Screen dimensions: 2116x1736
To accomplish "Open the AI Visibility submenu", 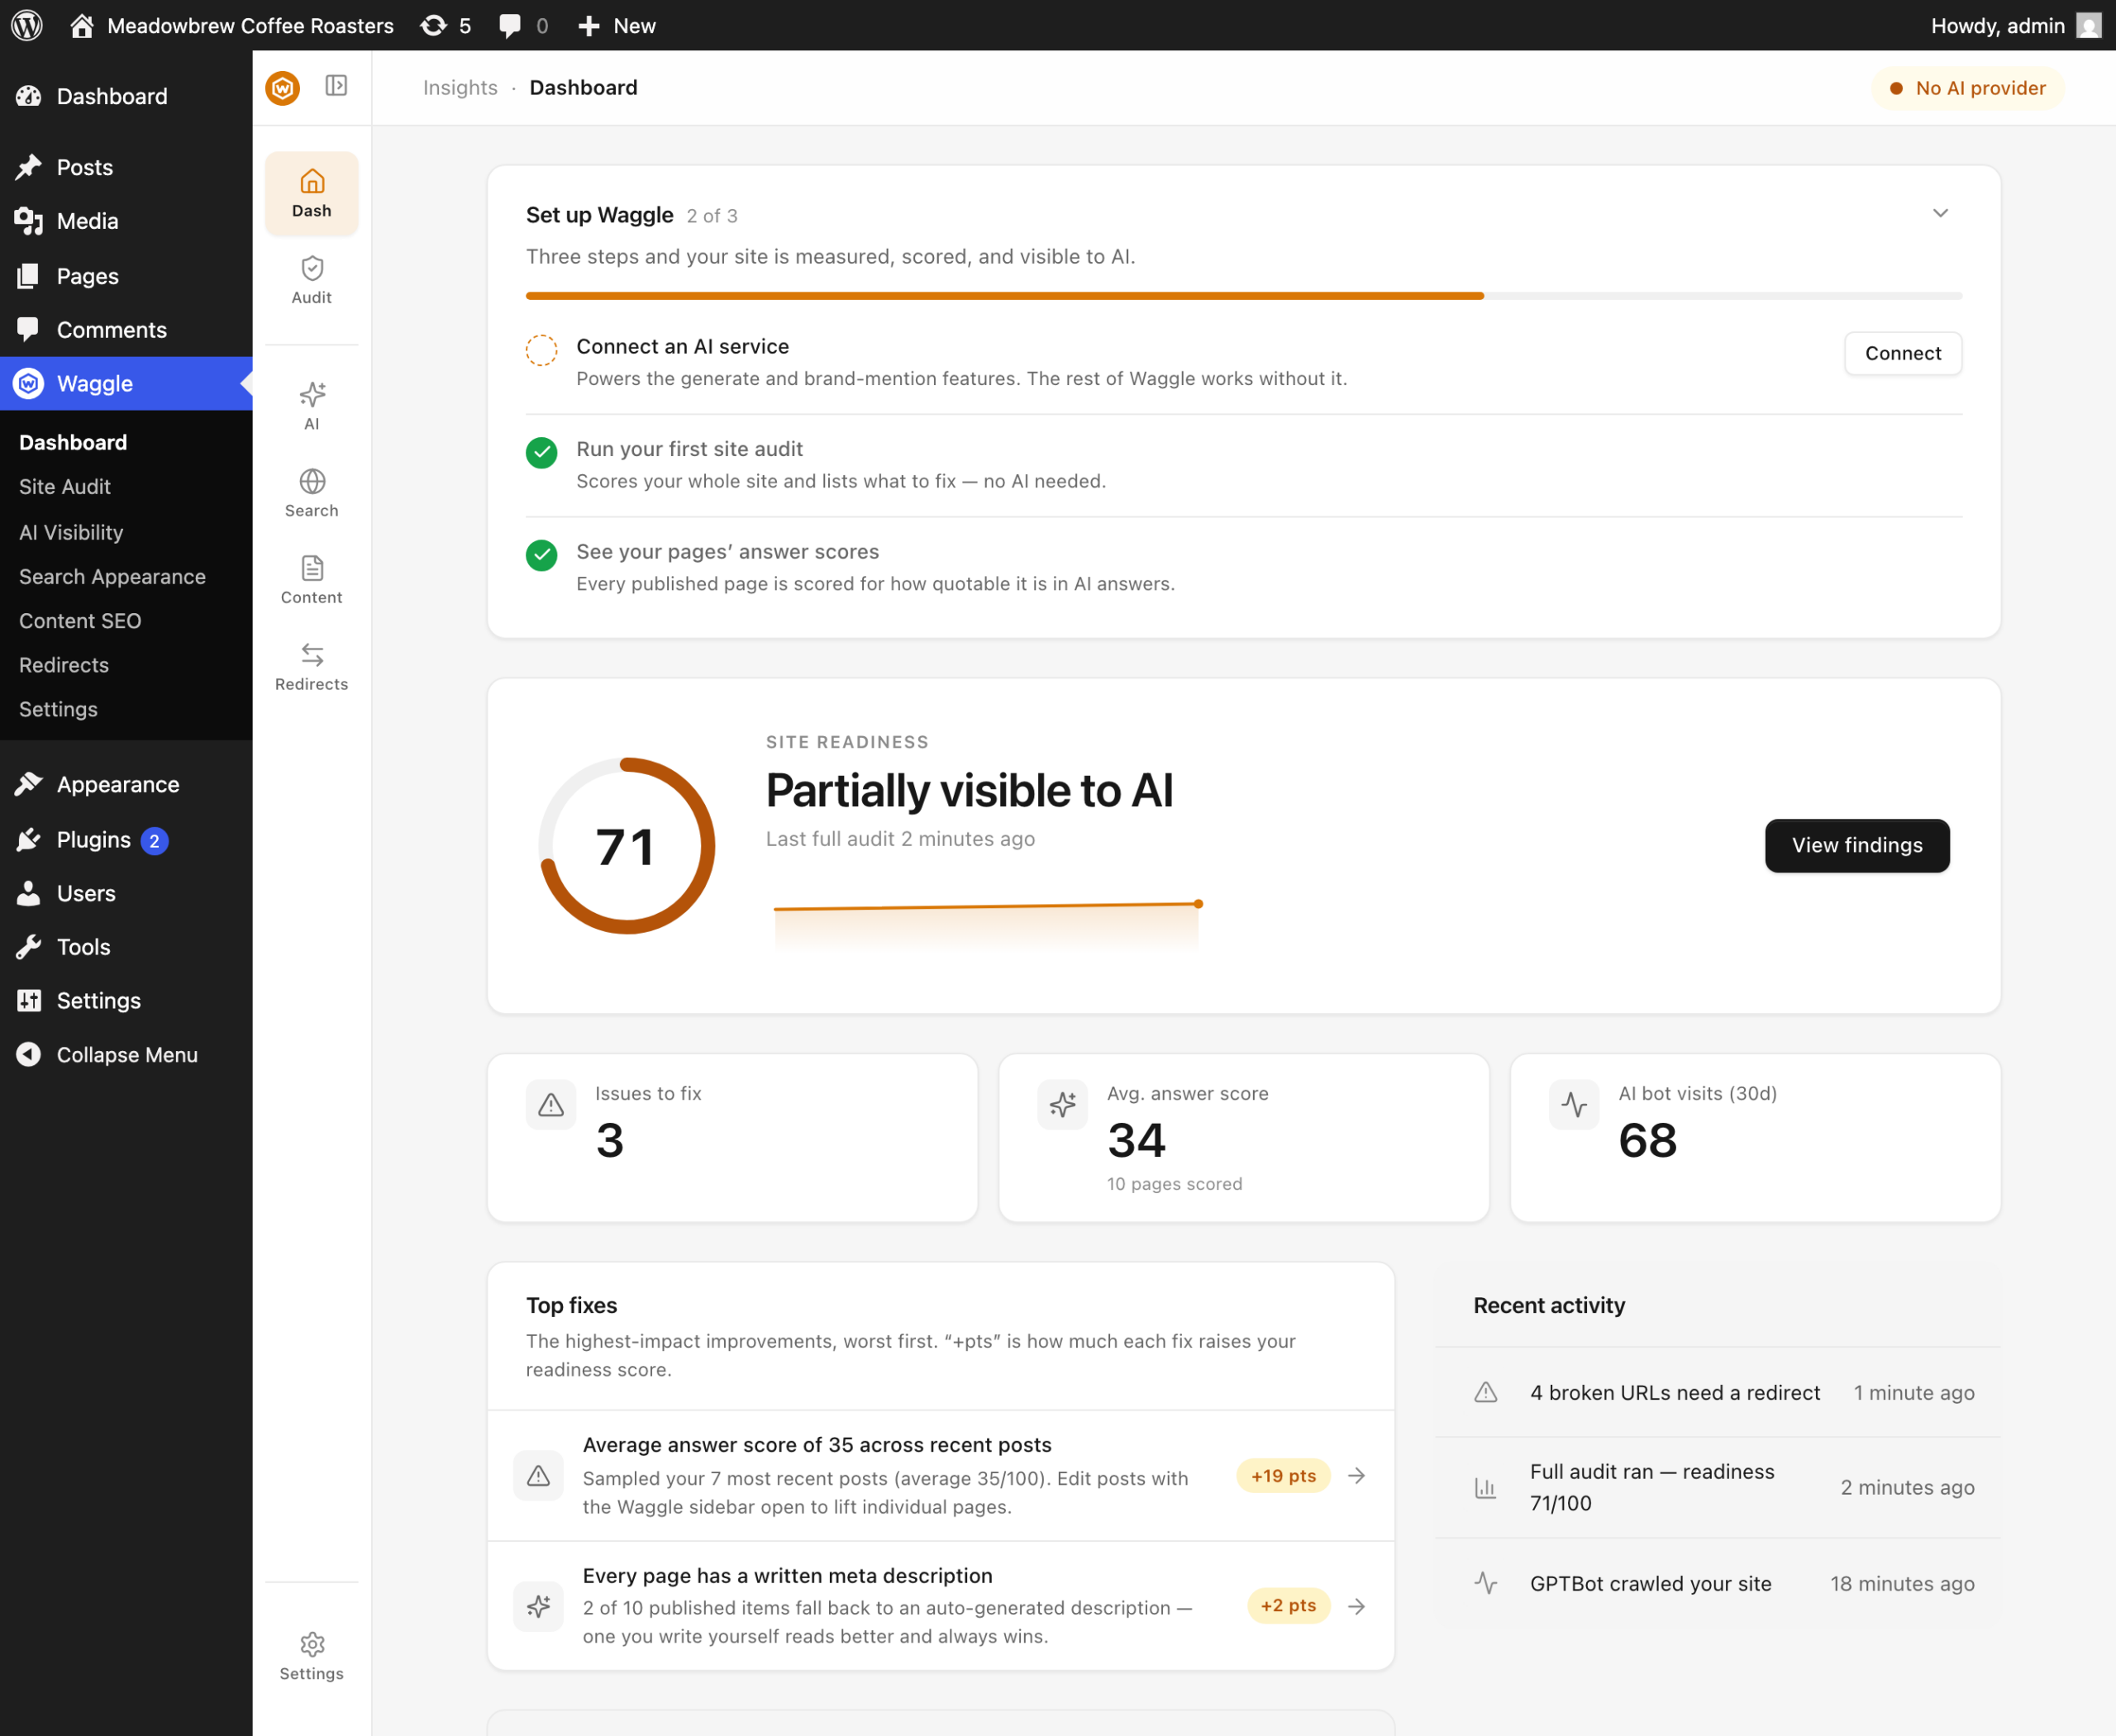I will point(71,532).
